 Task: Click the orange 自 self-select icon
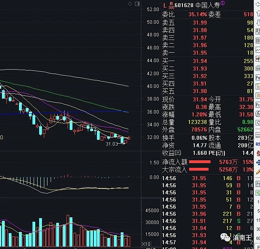click(x=258, y=95)
